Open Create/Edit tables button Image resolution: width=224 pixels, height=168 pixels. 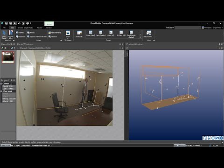pos(79,34)
